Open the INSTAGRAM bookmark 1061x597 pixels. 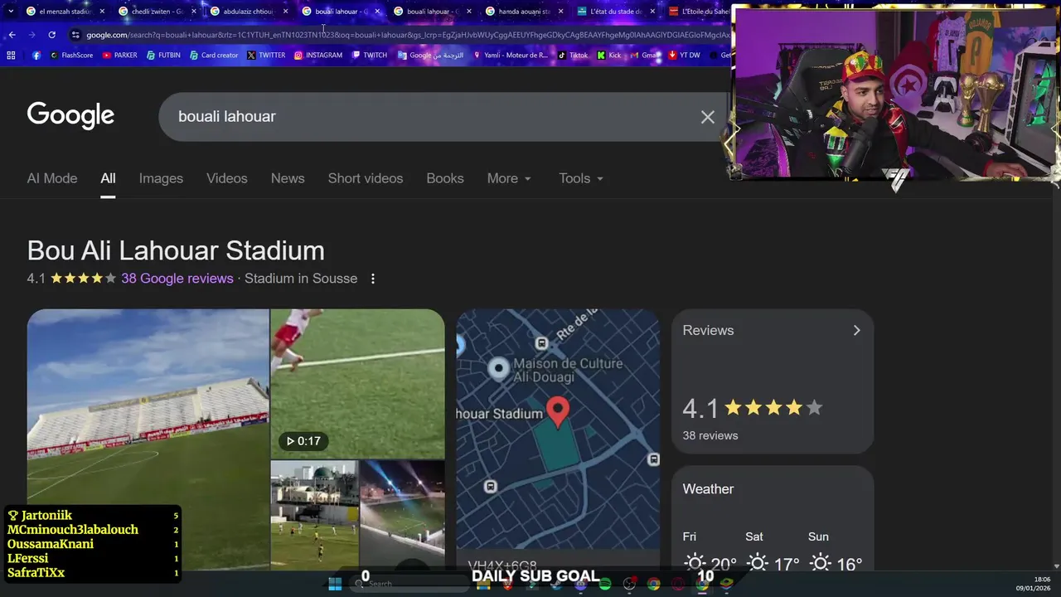[318, 56]
